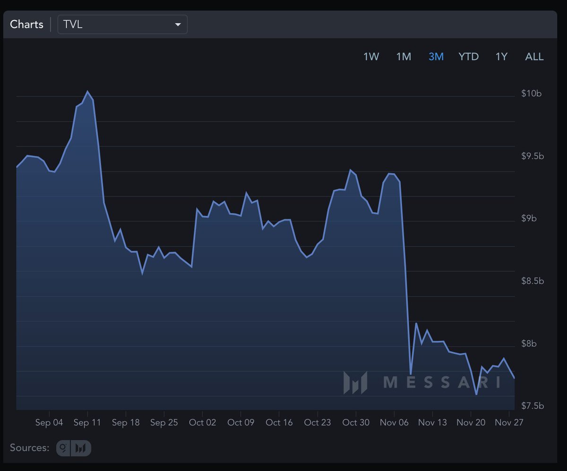Enable the YTD time range view

click(468, 56)
